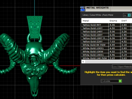Select the perforated pendant bail above skull
Image resolution: width=132 pixels, height=99 pixels.
pyautogui.click(x=35, y=27)
